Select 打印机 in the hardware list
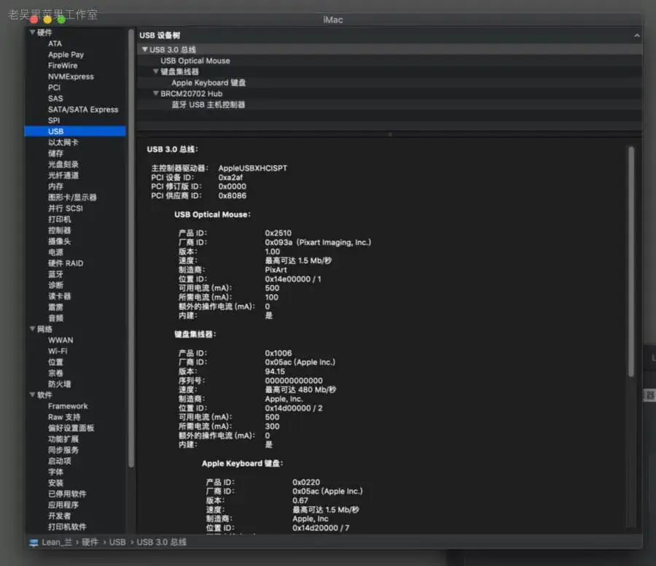 (x=60, y=220)
